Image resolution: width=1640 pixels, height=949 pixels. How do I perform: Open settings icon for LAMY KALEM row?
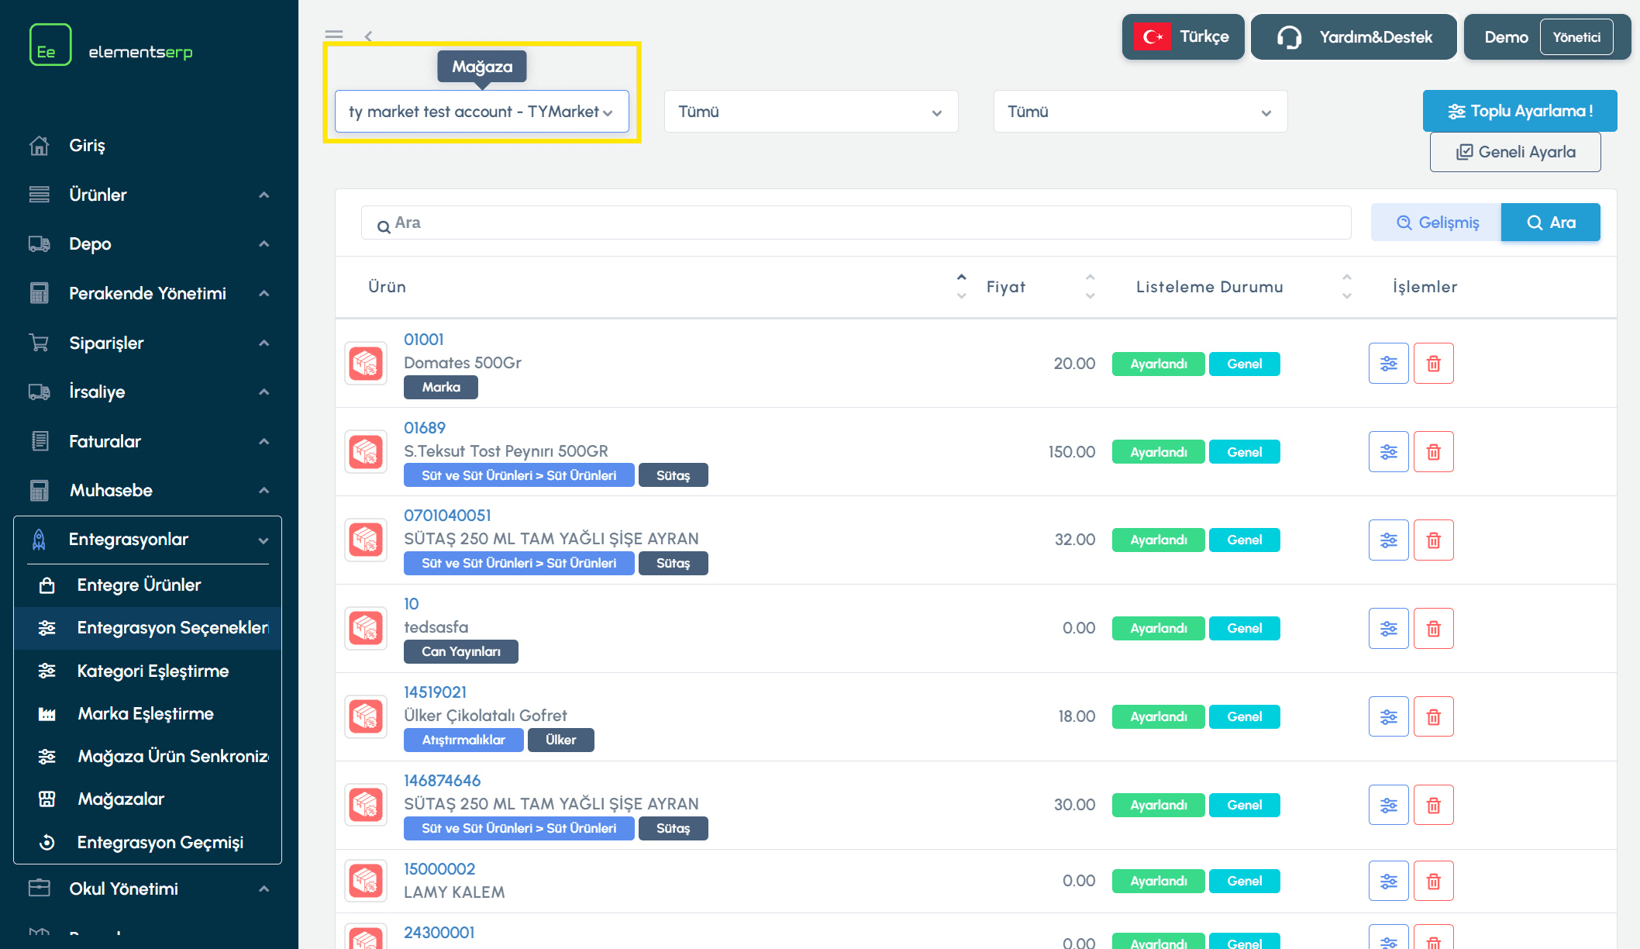[x=1388, y=882]
